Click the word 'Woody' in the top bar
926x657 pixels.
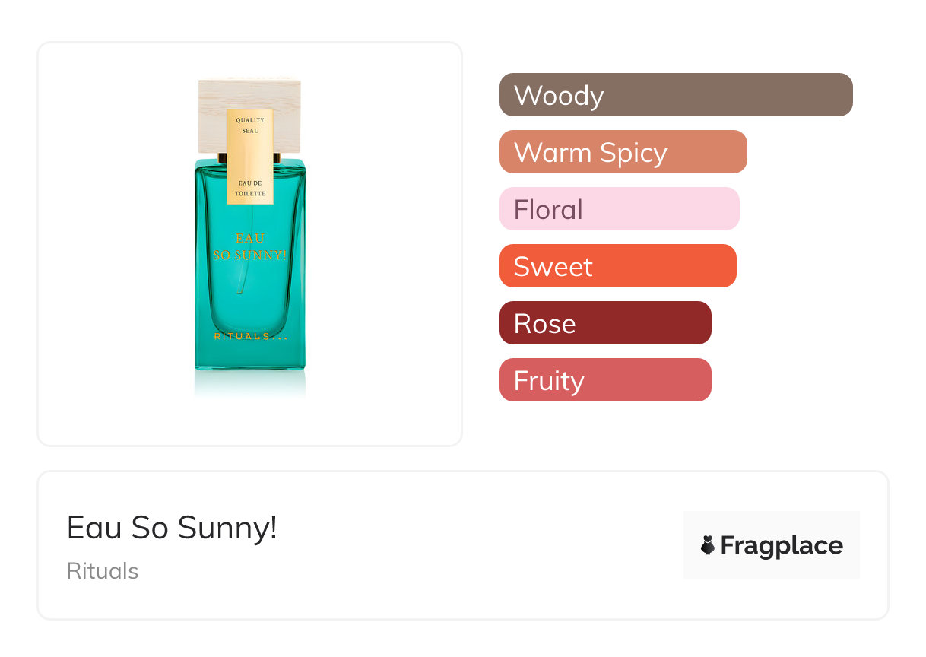559,96
